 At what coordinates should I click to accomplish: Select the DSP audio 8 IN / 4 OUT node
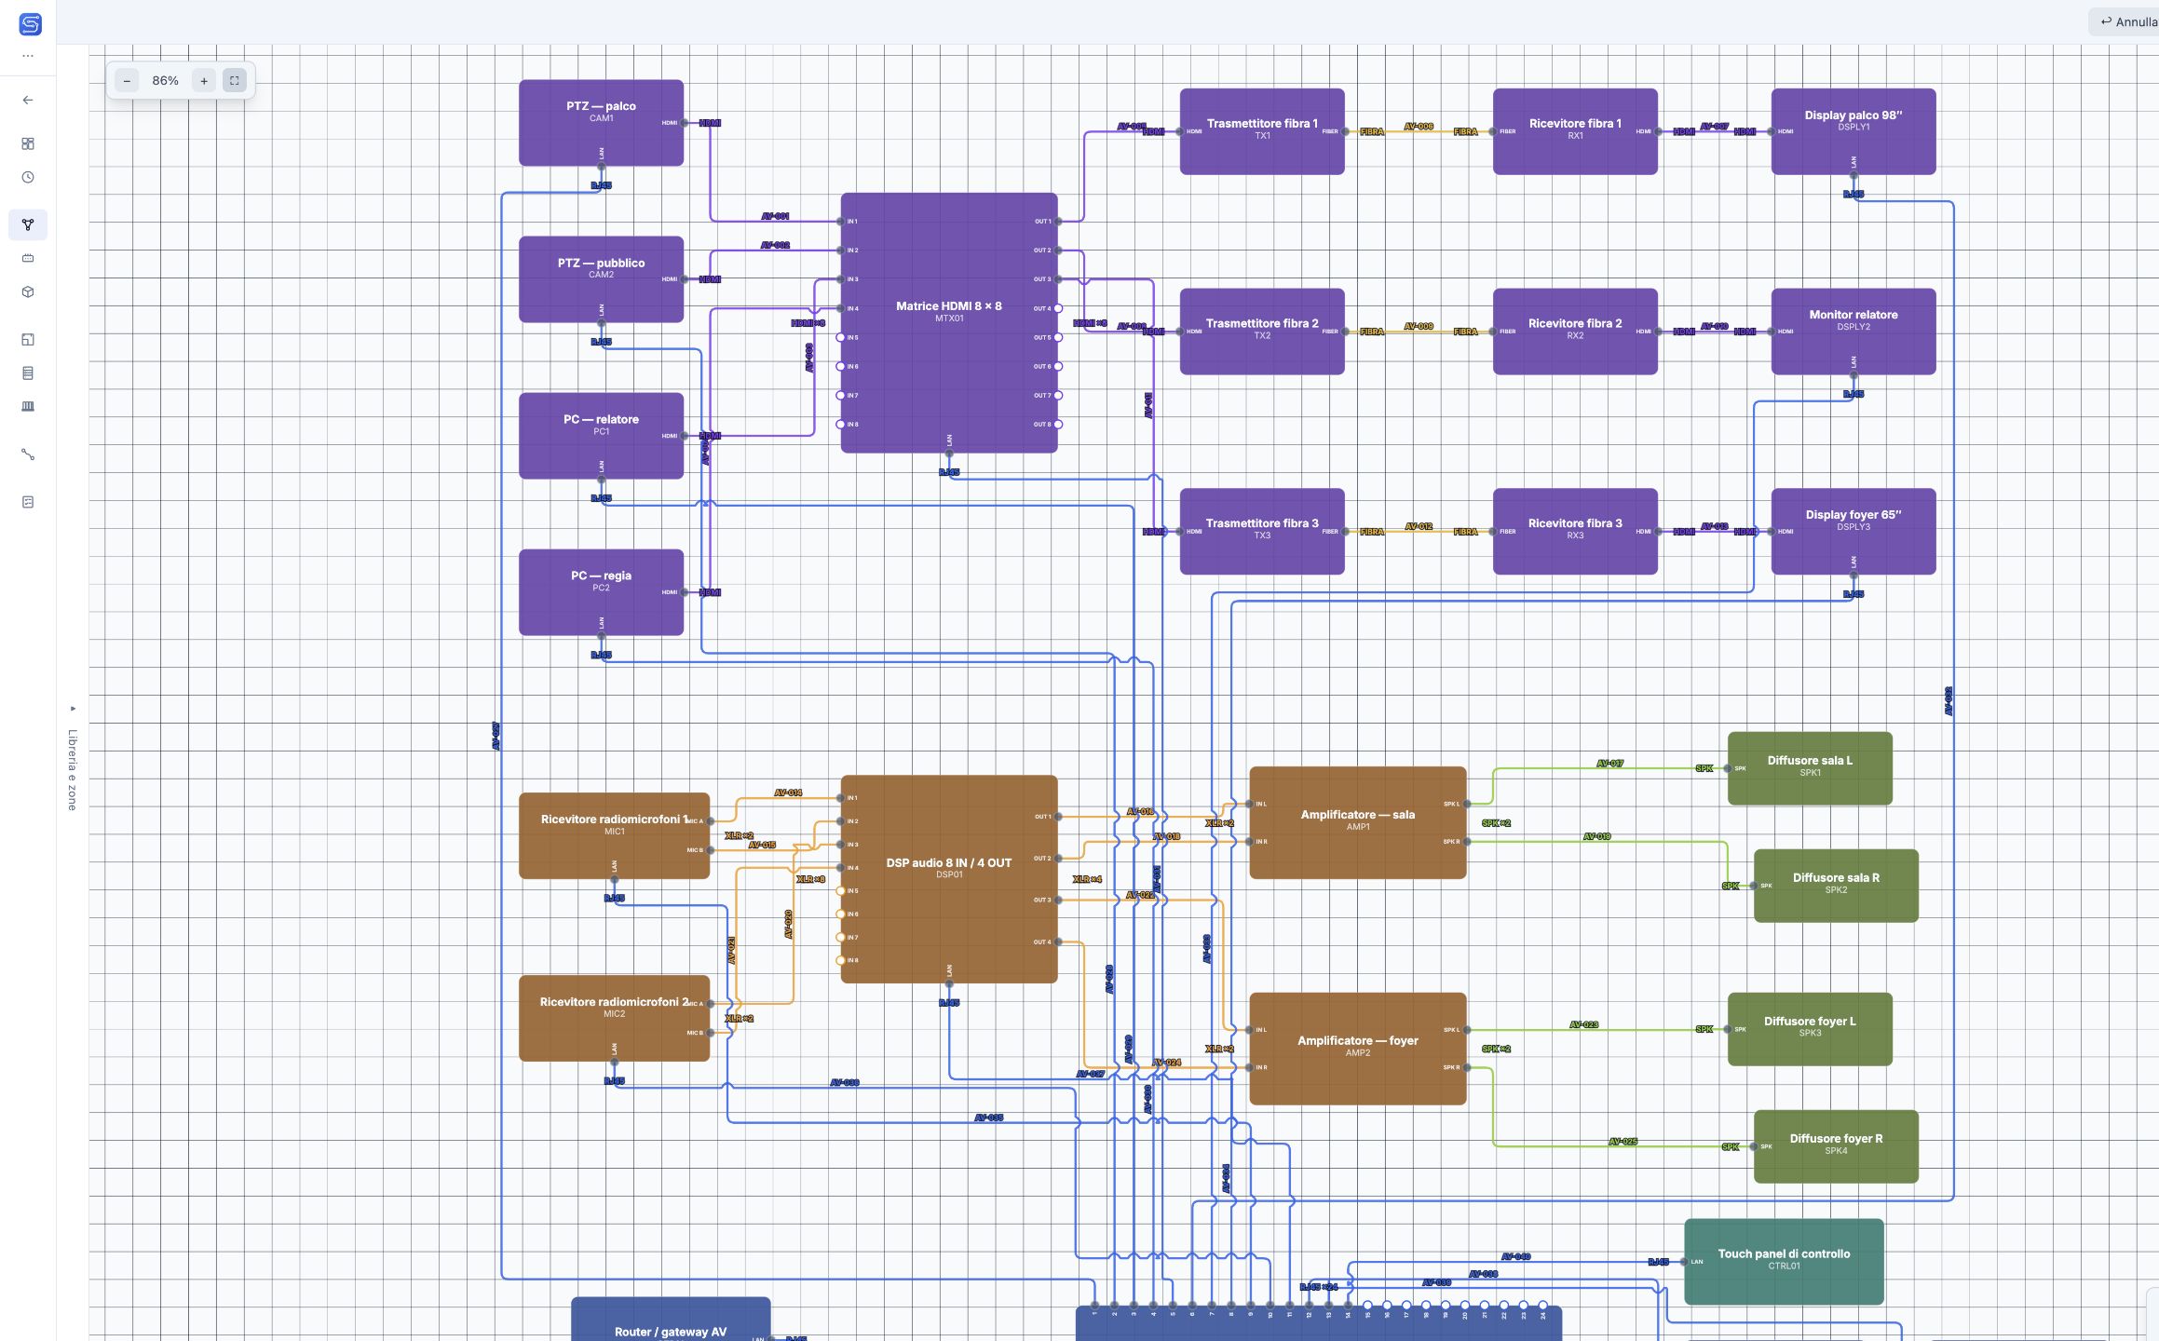pos(949,879)
